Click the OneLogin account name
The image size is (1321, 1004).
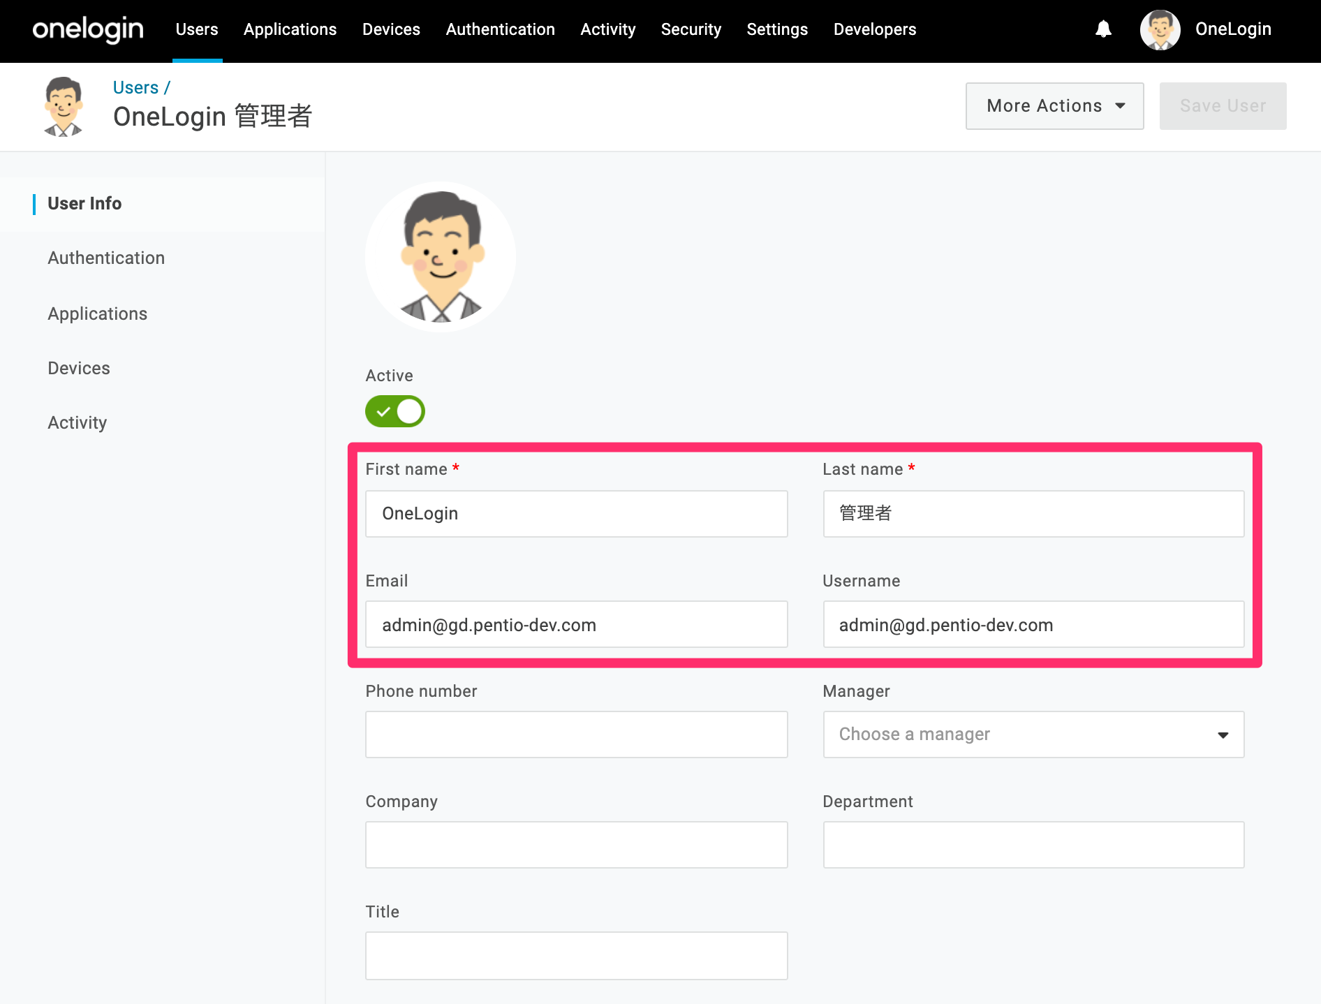(1233, 29)
